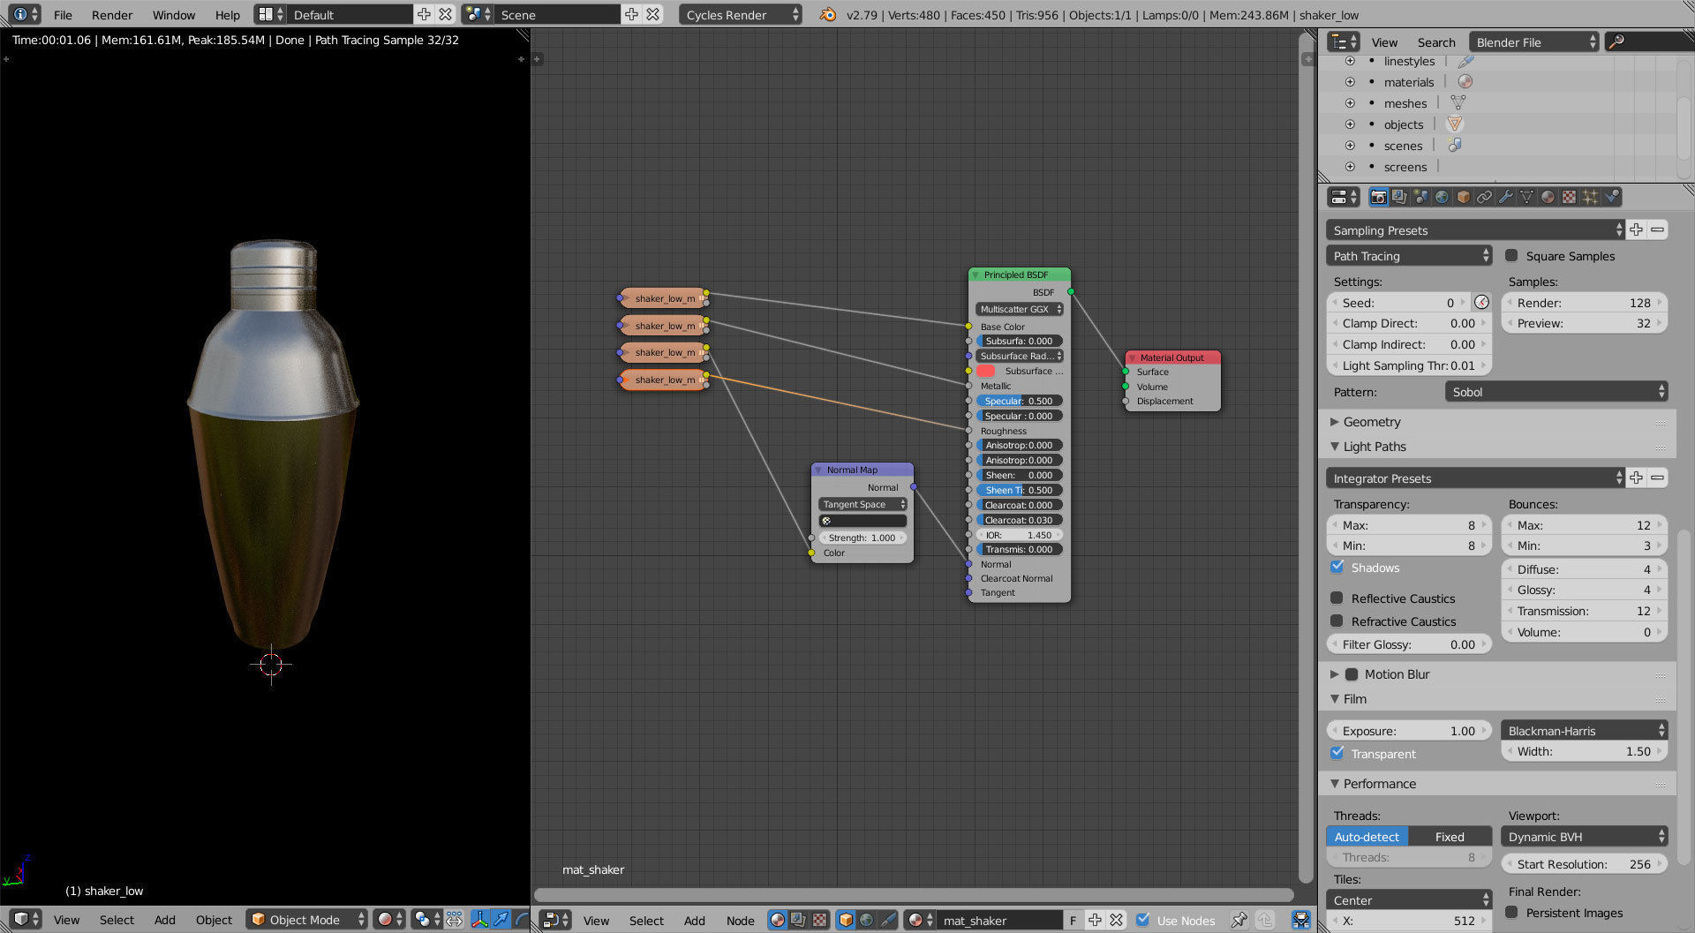Uncheck the Shadows checkbox
The height and width of the screenshot is (933, 1695).
click(x=1337, y=567)
